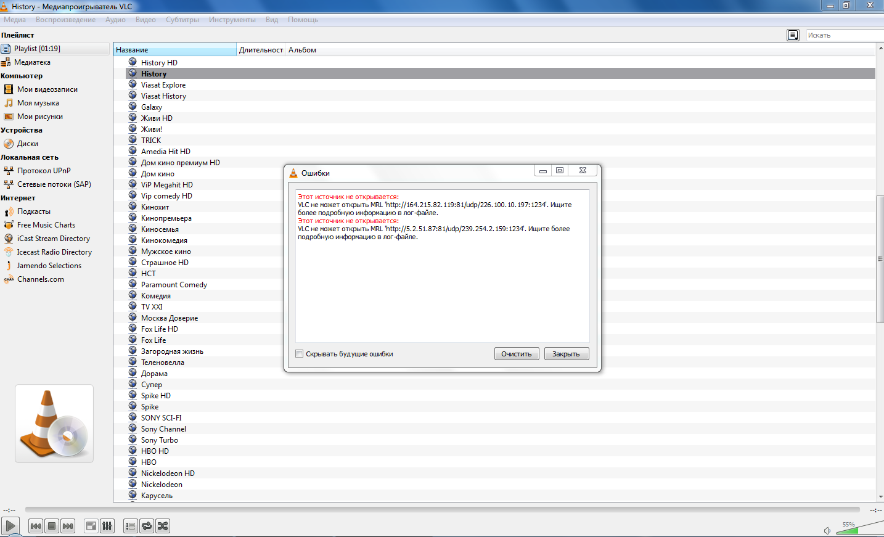Check 'Скрывать будущие ошибки' checkbox
Screen dimensions: 884x537
[300, 354]
